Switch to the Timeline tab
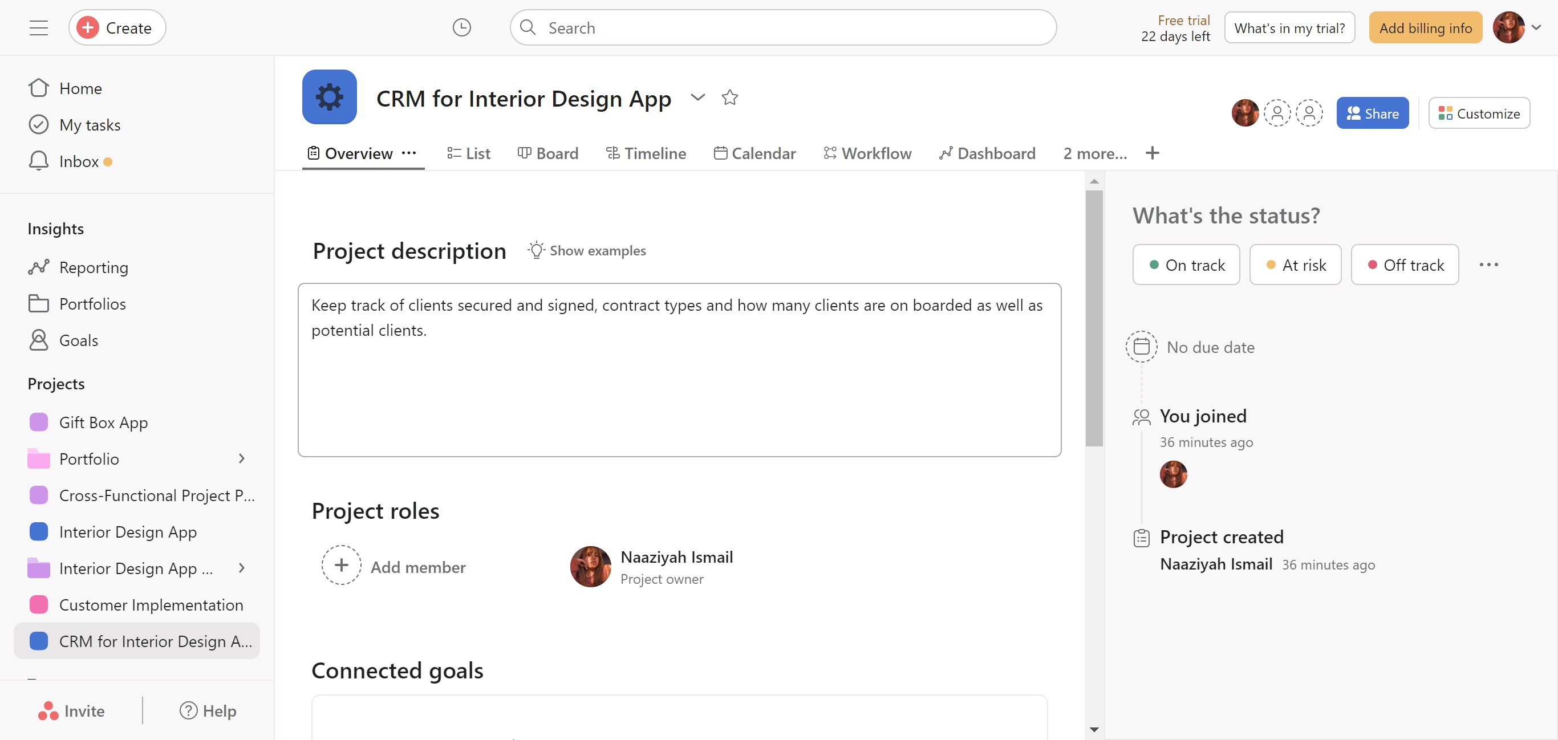This screenshot has height=740, width=1558. pyautogui.click(x=646, y=153)
